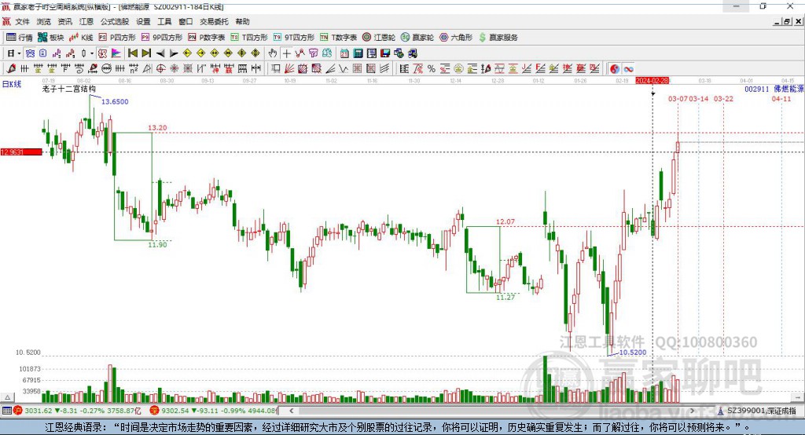Open the 浏览 menu

coord(44,21)
